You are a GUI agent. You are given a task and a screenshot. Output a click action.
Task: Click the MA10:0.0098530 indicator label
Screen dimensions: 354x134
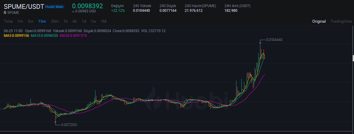coord(44,36)
